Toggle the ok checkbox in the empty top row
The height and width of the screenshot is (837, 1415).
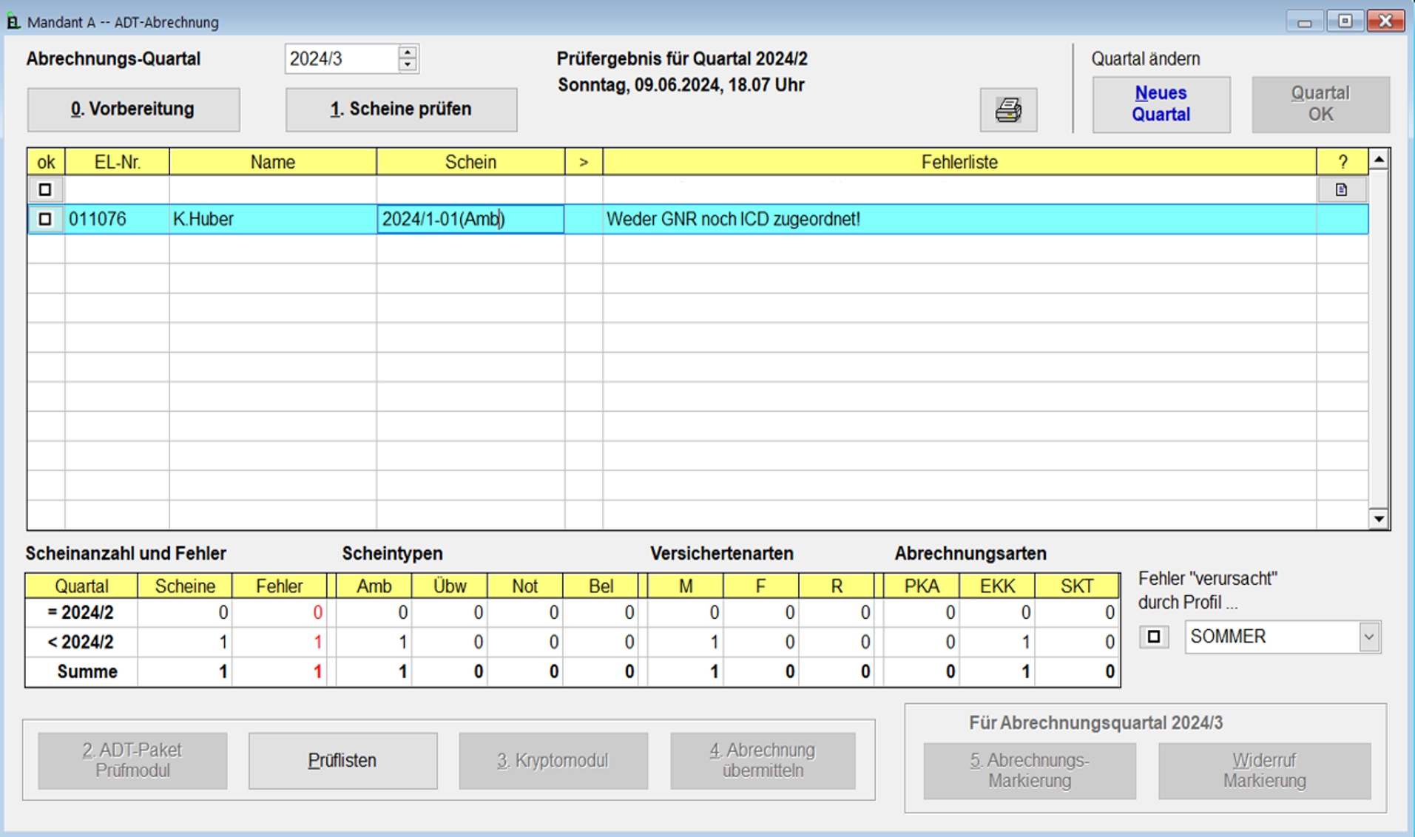(45, 190)
